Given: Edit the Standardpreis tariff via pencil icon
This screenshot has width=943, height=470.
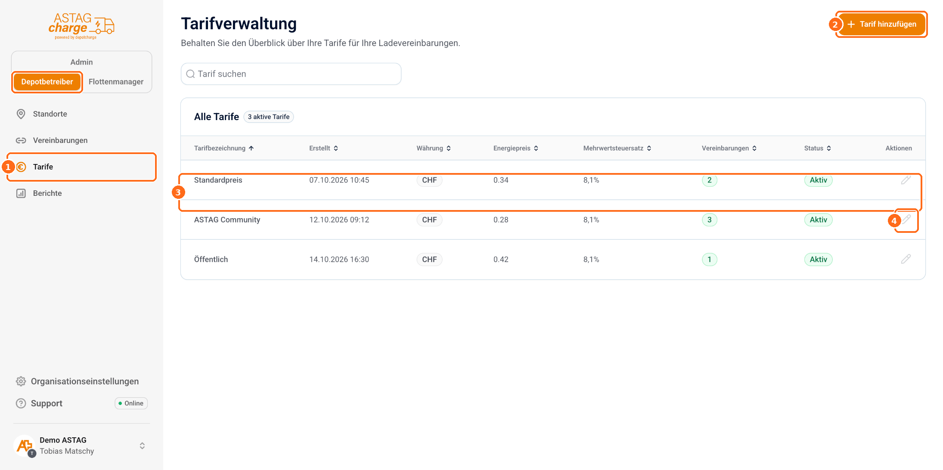Looking at the screenshot, I should click(x=906, y=180).
